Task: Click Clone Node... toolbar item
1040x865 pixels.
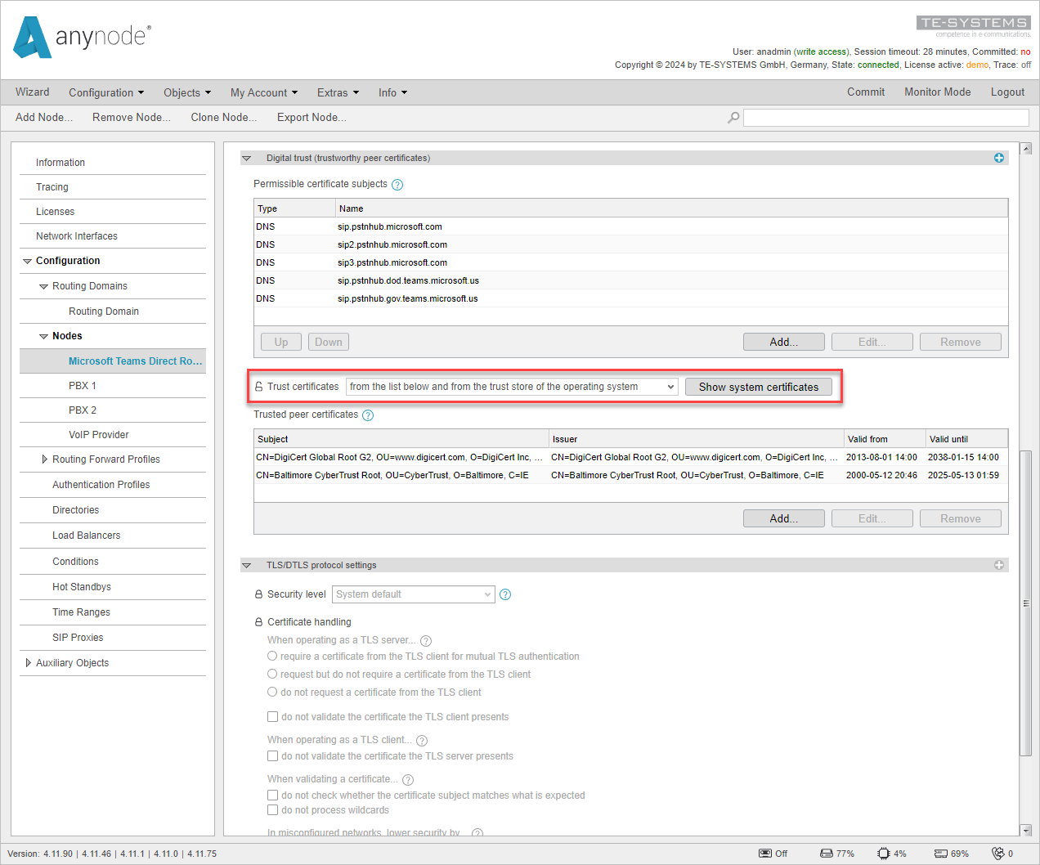Action: point(224,117)
